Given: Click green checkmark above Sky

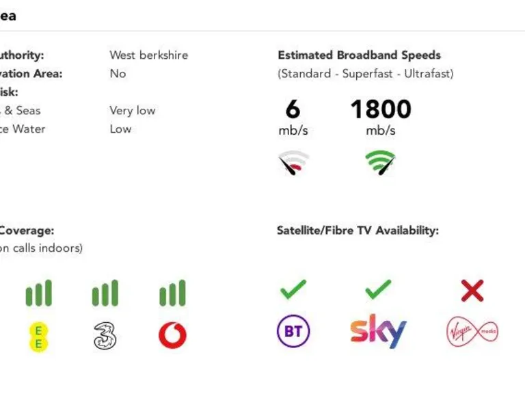Looking at the screenshot, I should [x=378, y=290].
